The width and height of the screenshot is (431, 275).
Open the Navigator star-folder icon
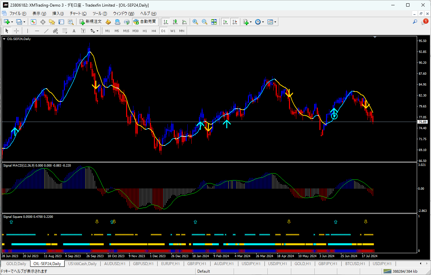coord(52,22)
